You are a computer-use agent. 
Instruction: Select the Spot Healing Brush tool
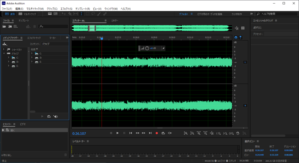coord(105,14)
